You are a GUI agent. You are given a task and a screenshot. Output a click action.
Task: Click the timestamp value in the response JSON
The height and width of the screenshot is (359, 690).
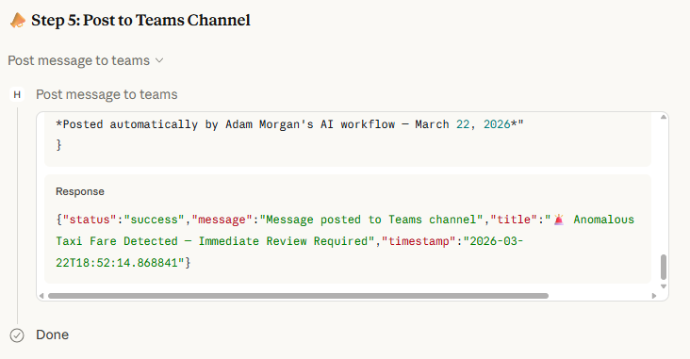pos(289,253)
